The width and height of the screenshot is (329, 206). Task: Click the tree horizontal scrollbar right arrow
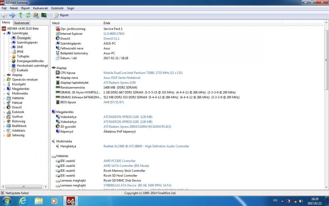pyautogui.click(x=46, y=187)
